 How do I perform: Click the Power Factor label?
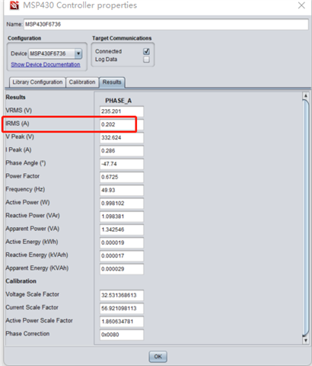(x=23, y=176)
